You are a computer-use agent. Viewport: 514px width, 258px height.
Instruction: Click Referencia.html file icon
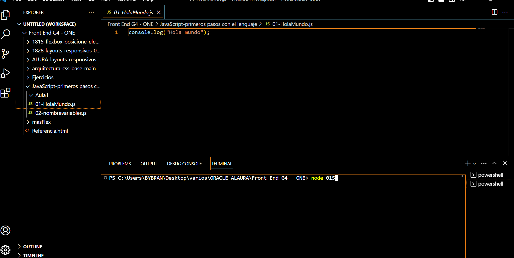click(27, 130)
